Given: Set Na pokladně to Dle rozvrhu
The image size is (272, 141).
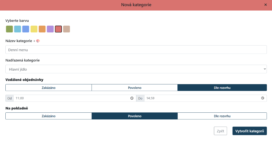Looking at the screenshot, I should (222, 116).
